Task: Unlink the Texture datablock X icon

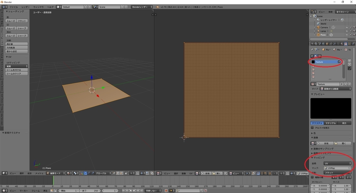Action: [x=349, y=84]
